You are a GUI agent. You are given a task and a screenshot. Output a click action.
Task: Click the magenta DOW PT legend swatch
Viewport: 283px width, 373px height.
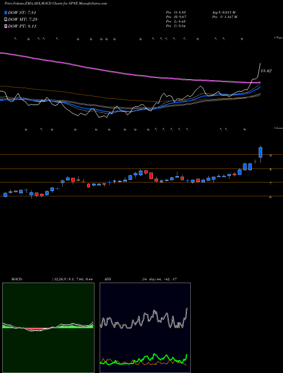tap(6, 27)
